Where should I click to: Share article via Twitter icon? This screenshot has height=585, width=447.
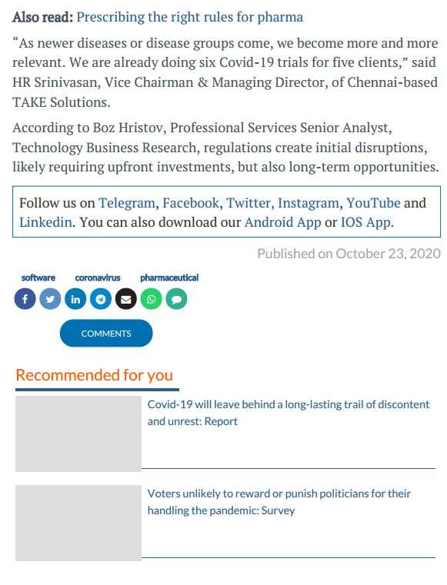(x=51, y=299)
